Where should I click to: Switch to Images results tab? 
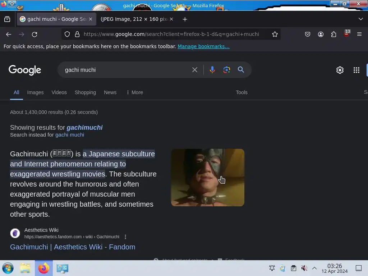pyautogui.click(x=35, y=92)
